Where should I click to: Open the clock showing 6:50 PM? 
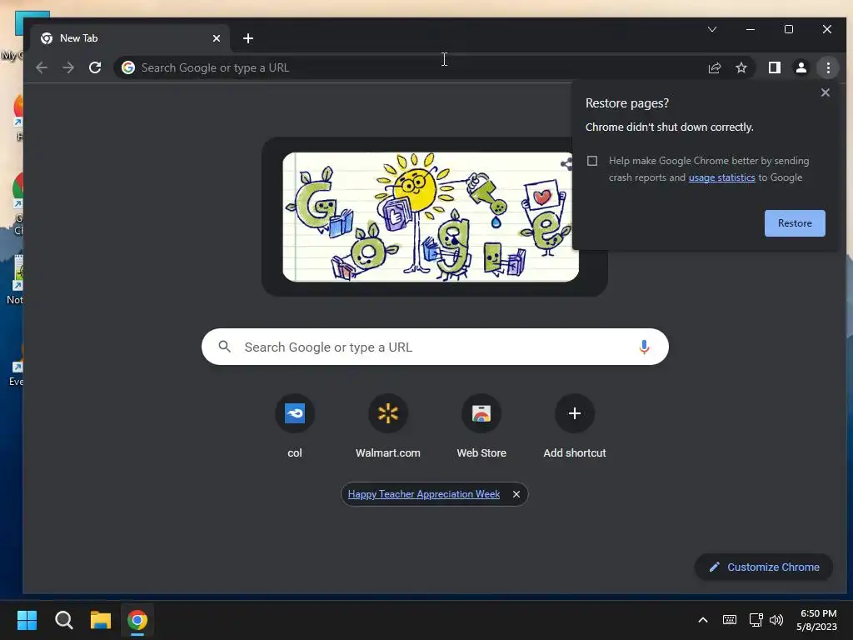click(817, 620)
